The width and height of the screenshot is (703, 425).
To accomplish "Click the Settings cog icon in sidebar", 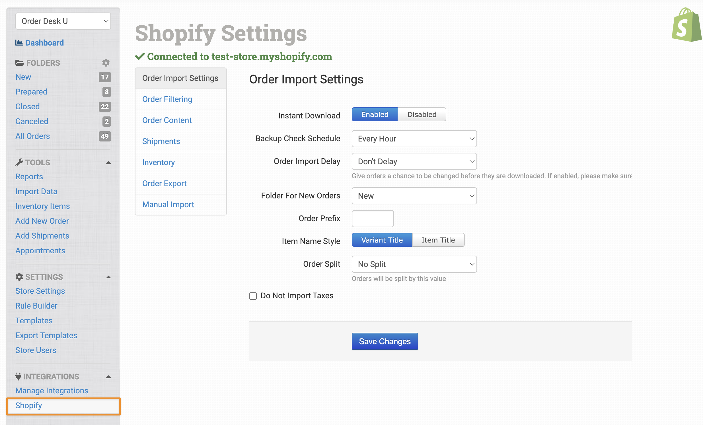I will 19,277.
